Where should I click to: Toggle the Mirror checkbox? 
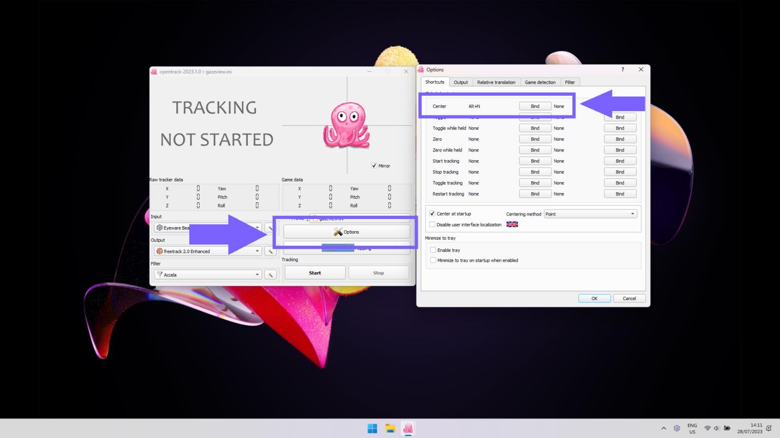coord(375,165)
